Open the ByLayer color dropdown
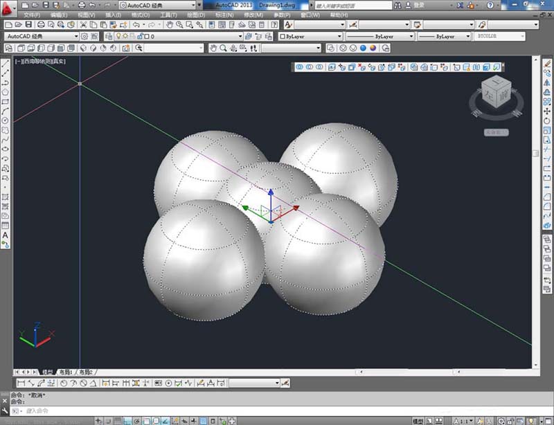 310,36
